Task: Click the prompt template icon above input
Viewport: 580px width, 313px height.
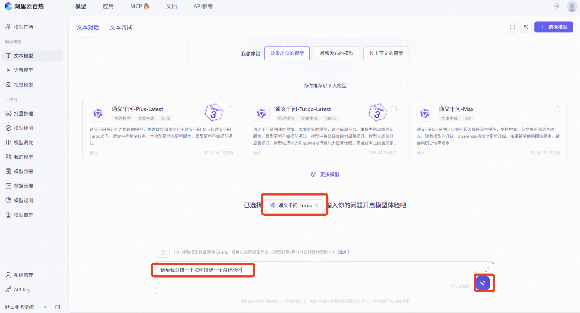Action: (163, 252)
